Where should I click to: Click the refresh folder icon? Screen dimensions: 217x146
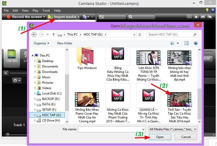(x=140, y=35)
